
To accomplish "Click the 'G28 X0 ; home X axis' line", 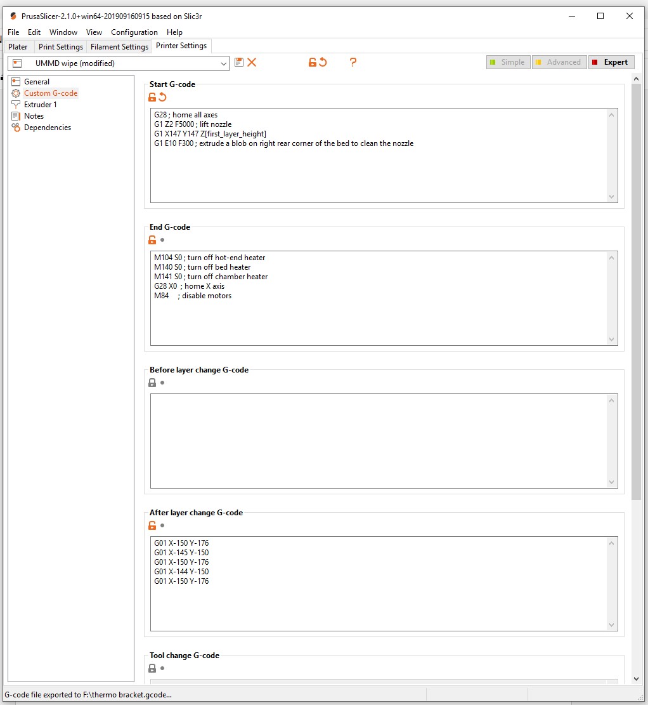I will pos(189,286).
